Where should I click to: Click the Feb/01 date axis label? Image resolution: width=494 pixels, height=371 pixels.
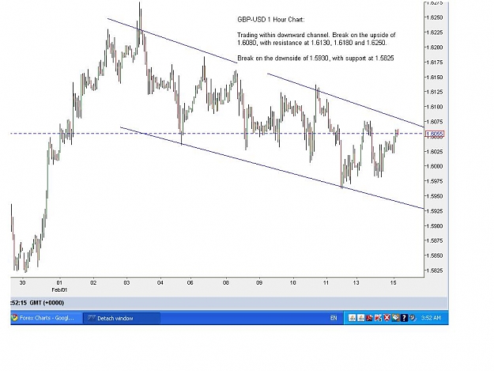(59, 290)
